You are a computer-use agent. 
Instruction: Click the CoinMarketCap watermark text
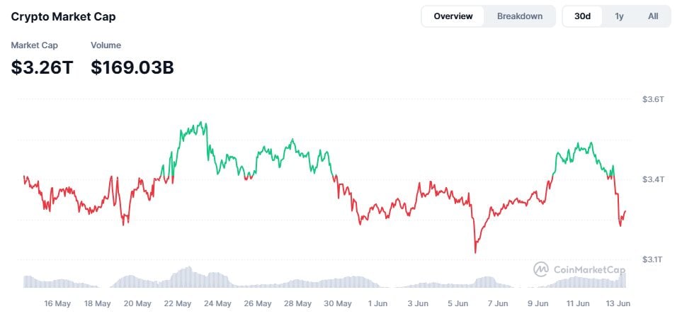tap(589, 269)
